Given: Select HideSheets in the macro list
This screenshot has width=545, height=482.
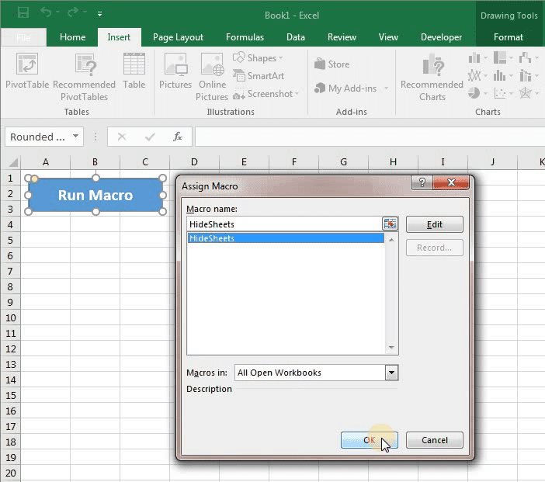Looking at the screenshot, I should point(285,238).
